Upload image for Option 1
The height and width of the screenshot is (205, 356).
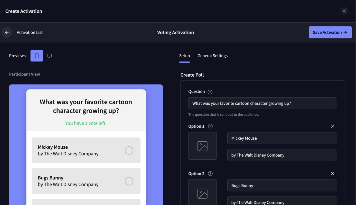(x=202, y=146)
